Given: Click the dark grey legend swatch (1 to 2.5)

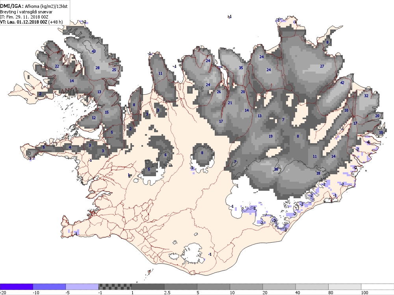Looking at the screenshot, I should [148, 286].
